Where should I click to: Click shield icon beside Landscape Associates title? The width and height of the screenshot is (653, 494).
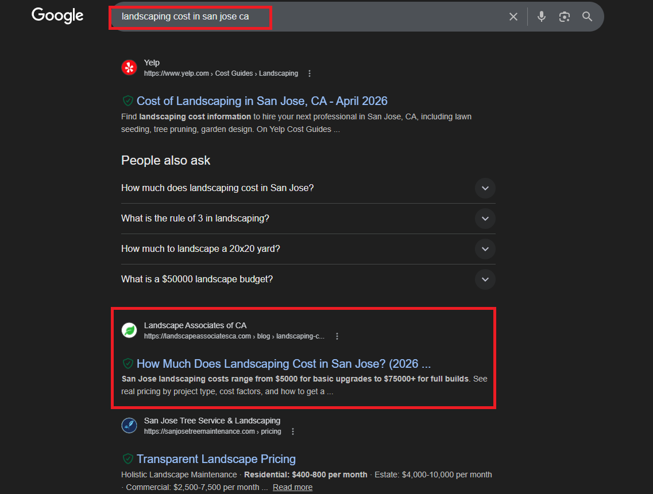(x=128, y=363)
